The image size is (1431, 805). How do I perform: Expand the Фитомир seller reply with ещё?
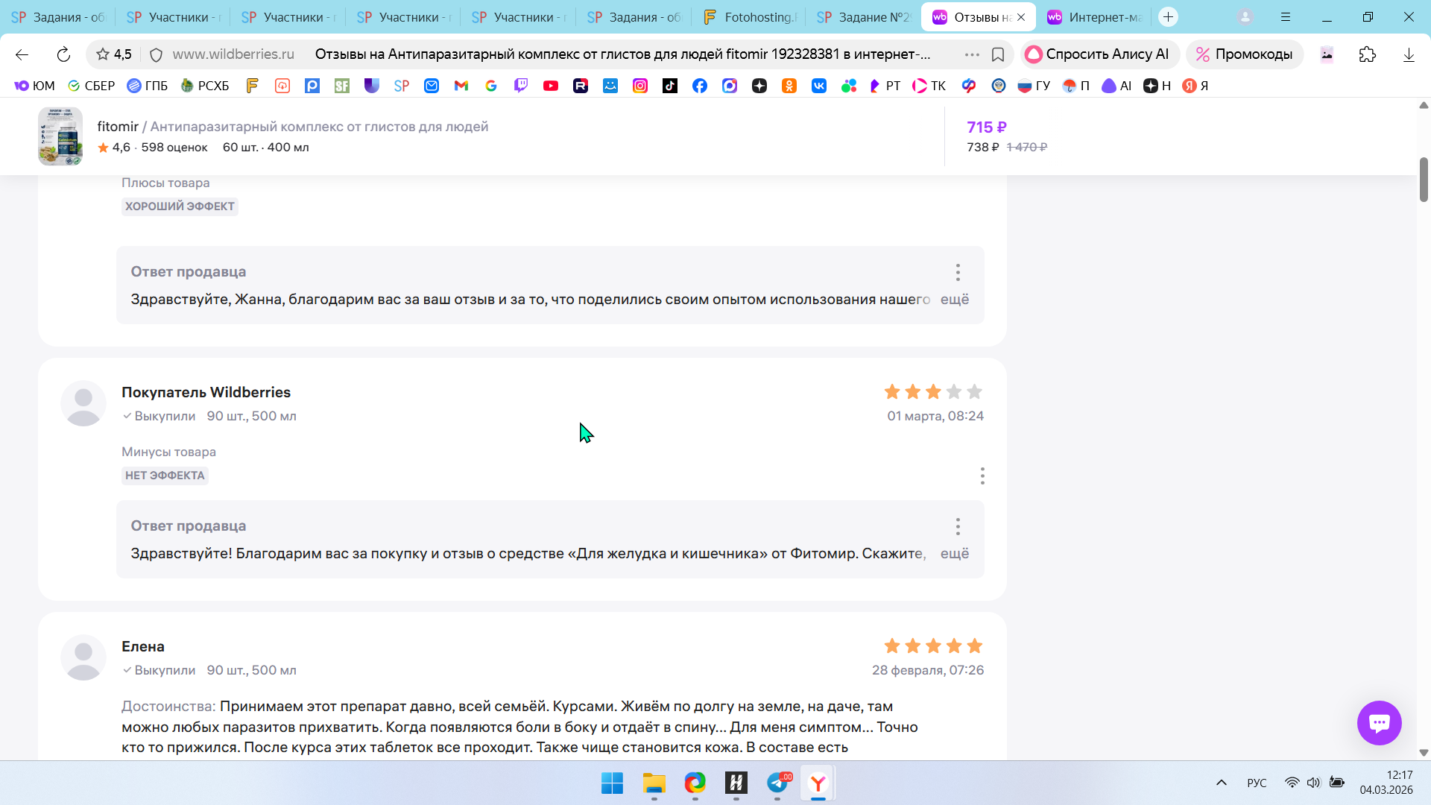(954, 553)
